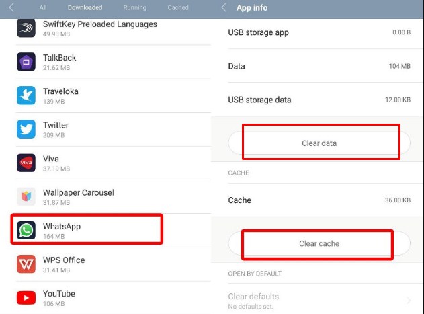The height and width of the screenshot is (314, 424).
Task: Click the 36.00 KB cache value
Action: (x=398, y=200)
